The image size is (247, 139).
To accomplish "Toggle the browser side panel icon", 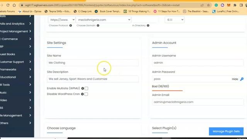I will pos(241,5).
